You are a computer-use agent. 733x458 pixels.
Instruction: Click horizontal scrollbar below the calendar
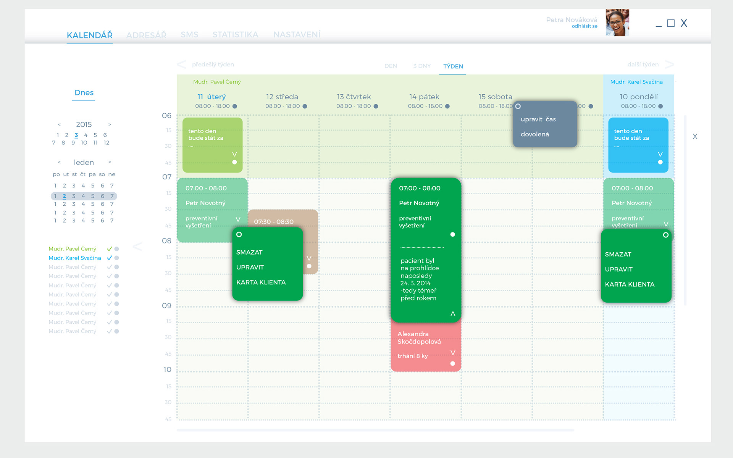[375, 430]
